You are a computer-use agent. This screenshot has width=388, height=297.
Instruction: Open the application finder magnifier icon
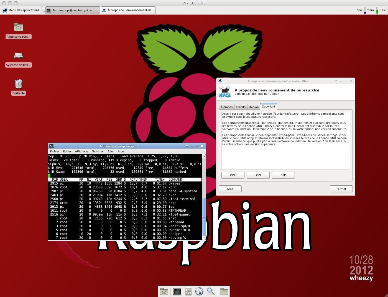[211, 291]
